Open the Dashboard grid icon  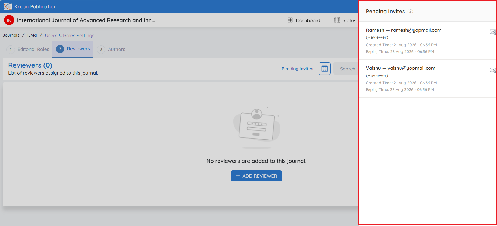click(x=290, y=20)
